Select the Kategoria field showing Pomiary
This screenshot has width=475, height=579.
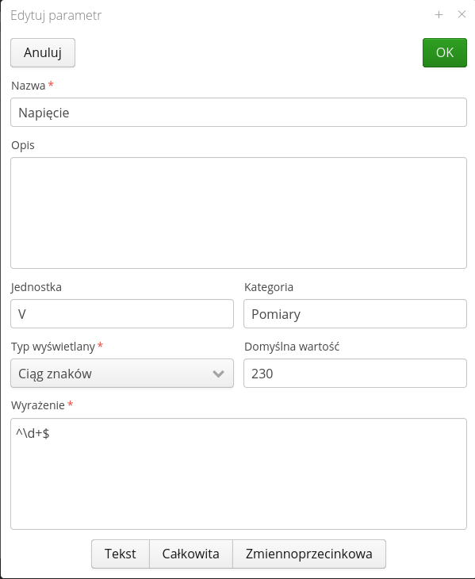tap(355, 314)
